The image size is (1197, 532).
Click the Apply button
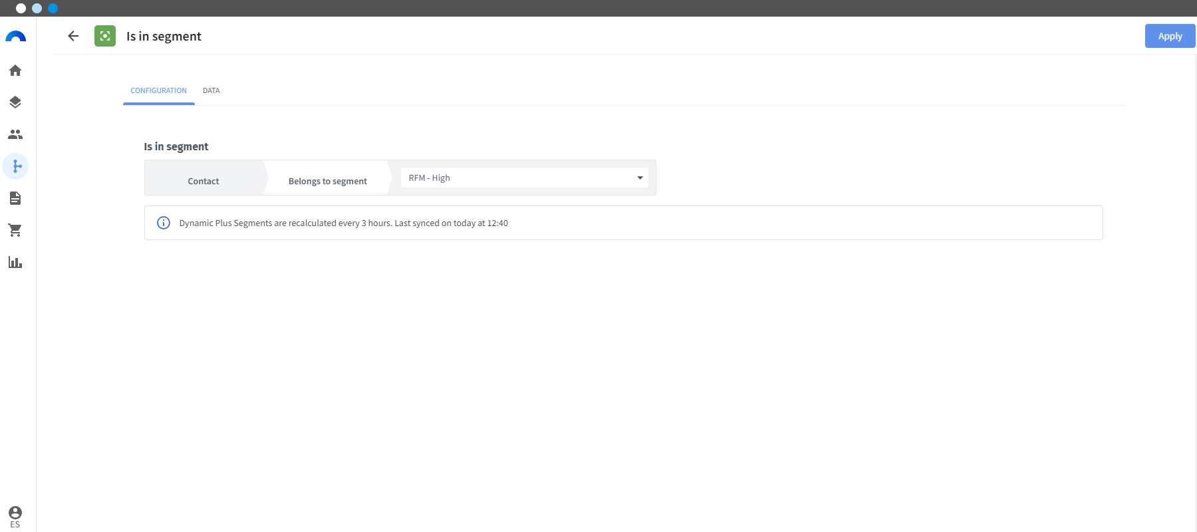pyautogui.click(x=1170, y=36)
